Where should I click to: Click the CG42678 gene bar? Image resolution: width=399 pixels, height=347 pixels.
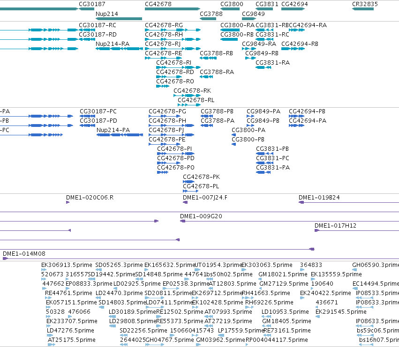point(173,9)
